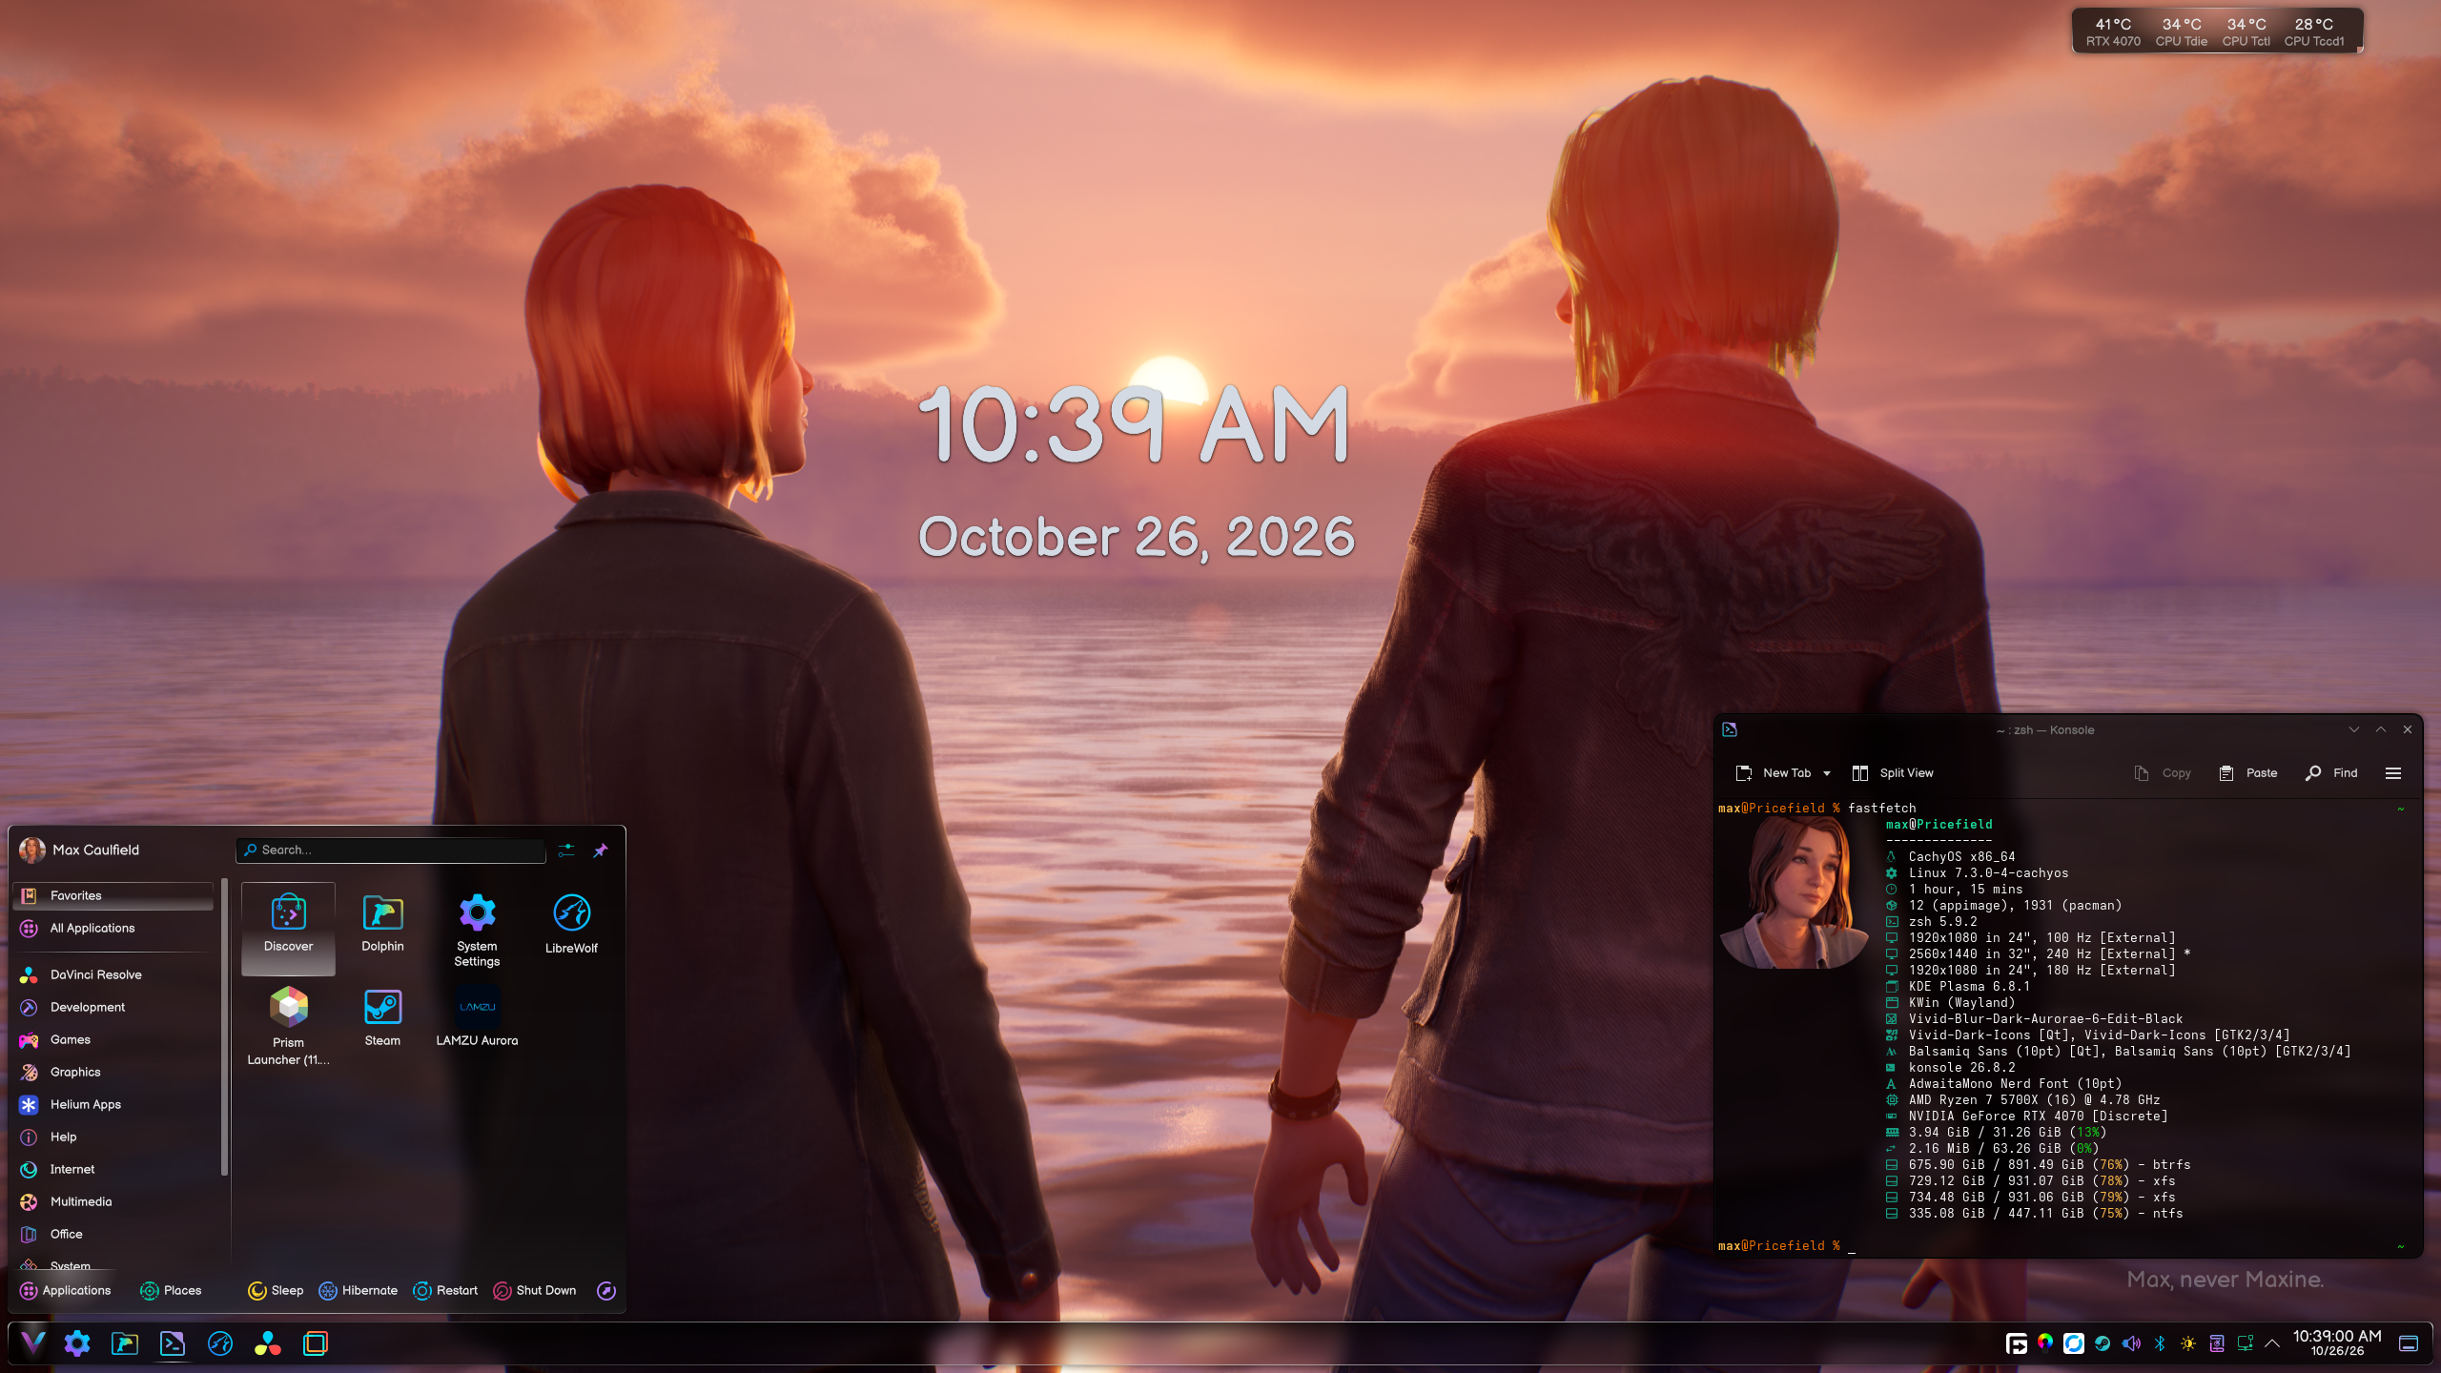2441x1373 pixels.
Task: Switch to Applications tab in launcher
Action: (66, 1290)
